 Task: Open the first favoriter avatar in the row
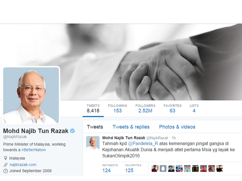coord(155,168)
